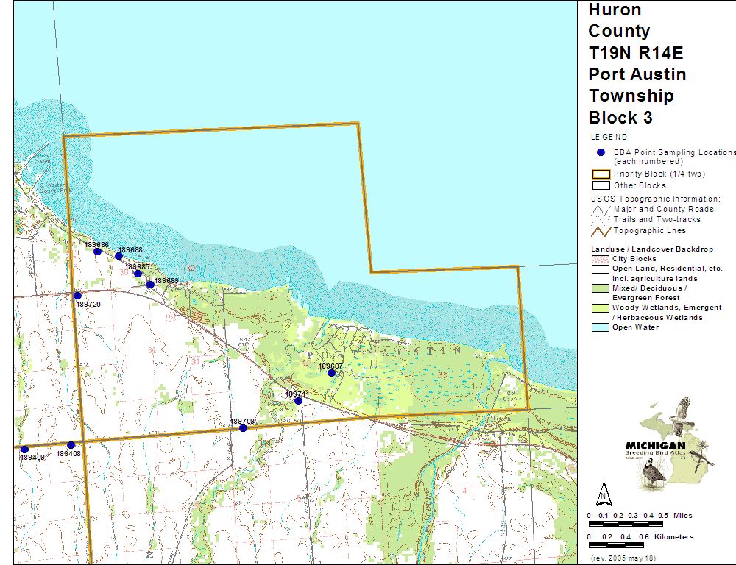The height and width of the screenshot is (565, 736).
Task: Click sampling point 189409
Action: (x=24, y=449)
